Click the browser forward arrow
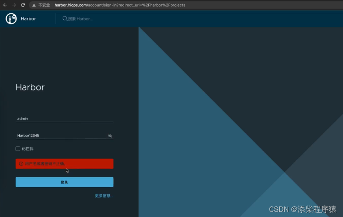 (14, 5)
